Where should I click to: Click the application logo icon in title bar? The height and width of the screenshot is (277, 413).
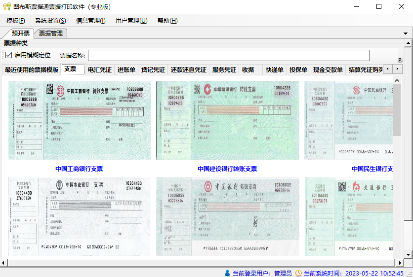(7, 6)
